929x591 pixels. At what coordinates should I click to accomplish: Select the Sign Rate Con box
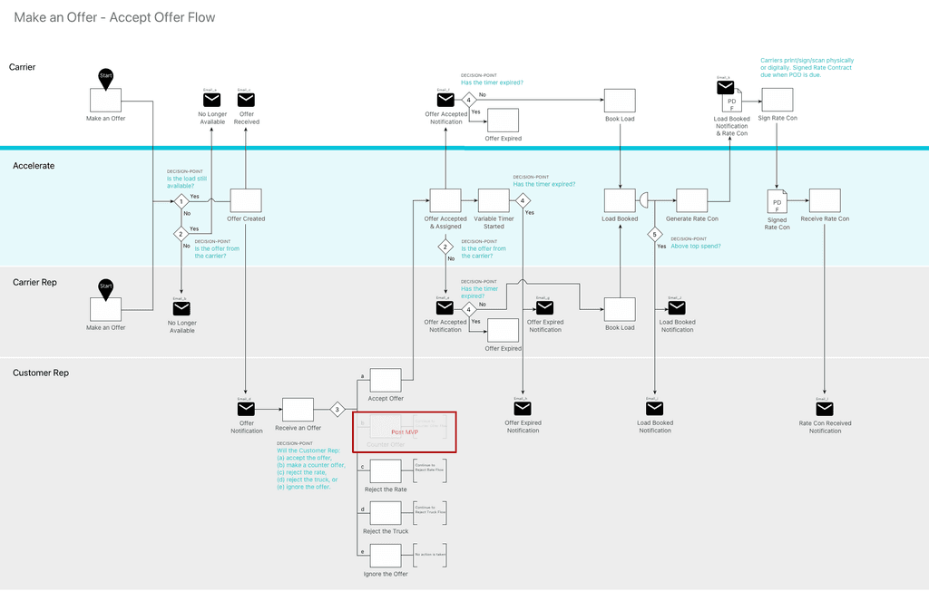tap(777, 100)
